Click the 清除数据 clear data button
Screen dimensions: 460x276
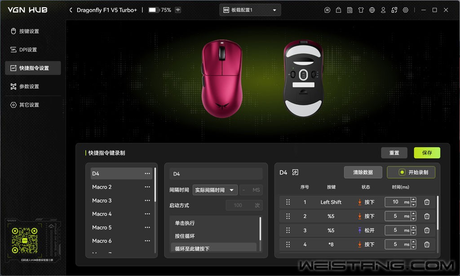coord(363,172)
